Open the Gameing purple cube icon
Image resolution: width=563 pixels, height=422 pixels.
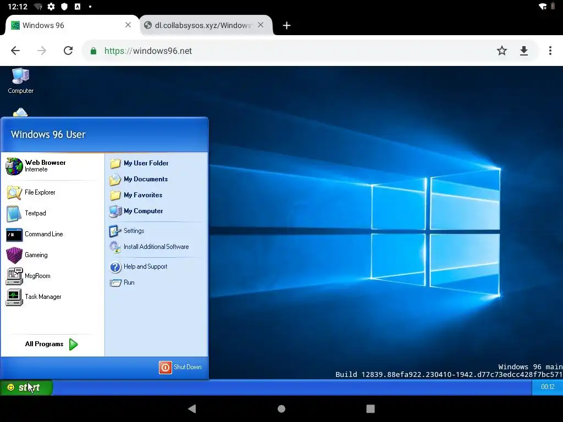[x=14, y=255]
